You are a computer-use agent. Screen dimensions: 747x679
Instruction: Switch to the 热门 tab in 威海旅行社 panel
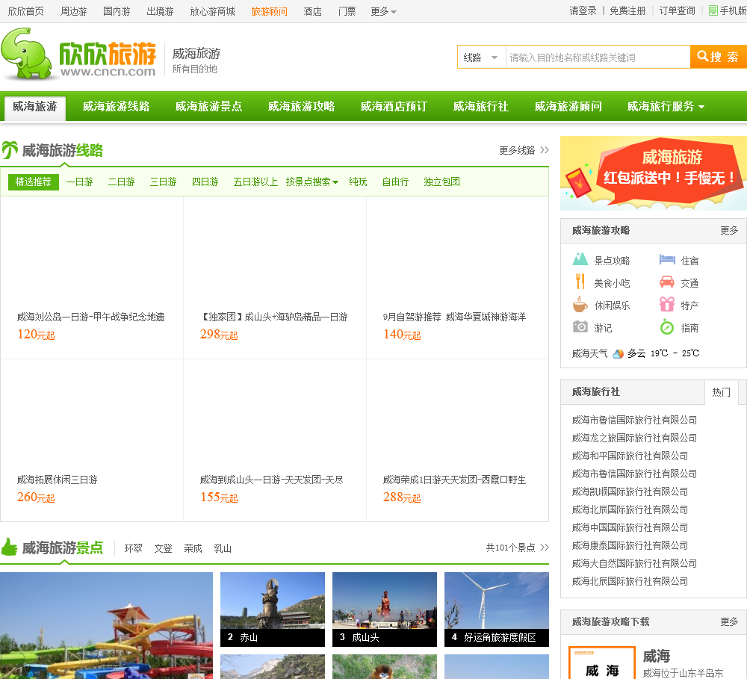pyautogui.click(x=722, y=392)
